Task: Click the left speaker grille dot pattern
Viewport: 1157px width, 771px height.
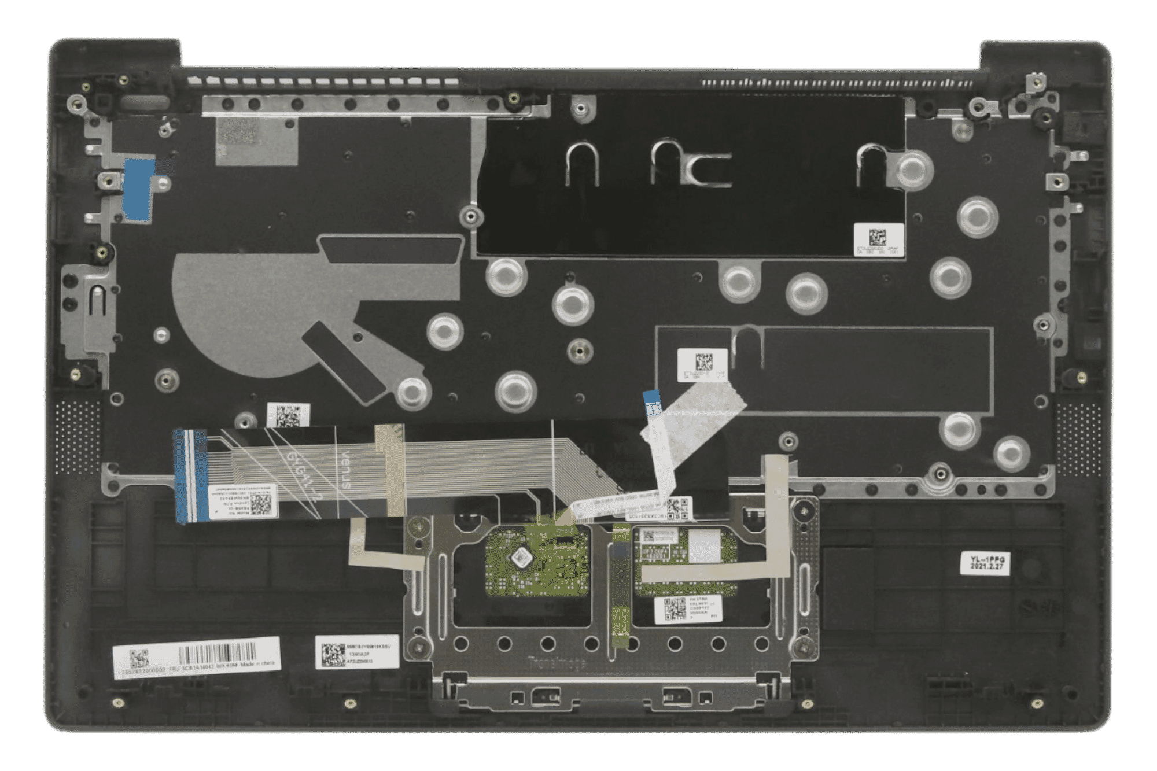Action: pyautogui.click(x=76, y=437)
